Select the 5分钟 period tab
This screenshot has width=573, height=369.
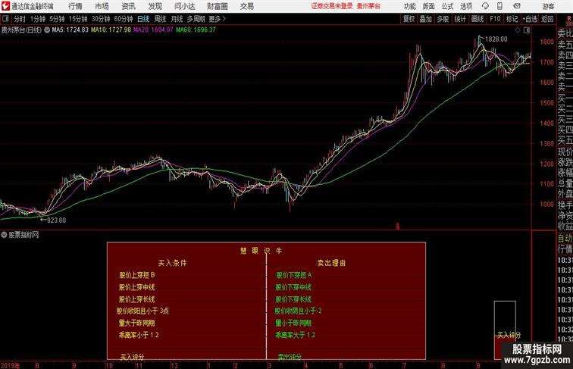(57, 19)
